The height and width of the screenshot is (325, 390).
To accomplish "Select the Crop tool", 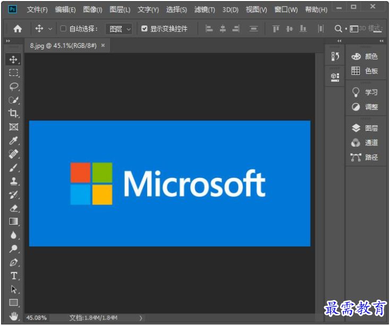I will pyautogui.click(x=13, y=114).
